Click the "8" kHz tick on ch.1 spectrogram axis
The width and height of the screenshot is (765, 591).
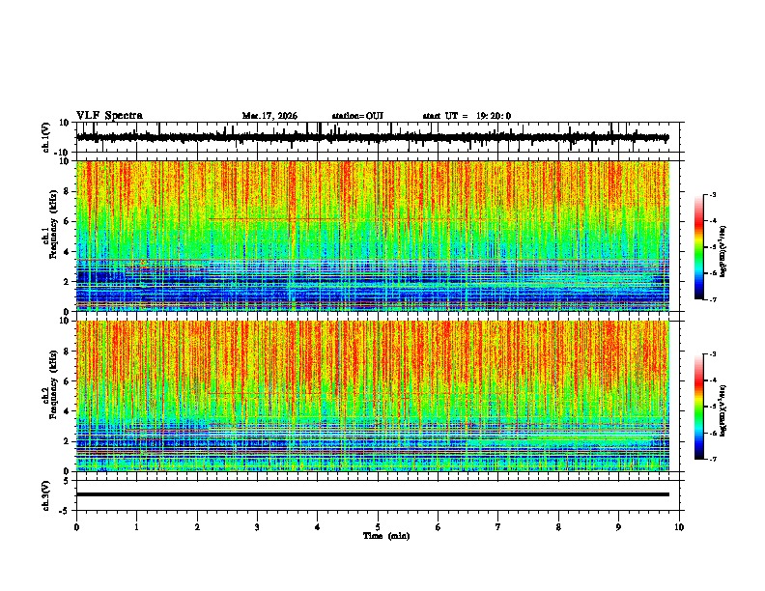click(67, 191)
